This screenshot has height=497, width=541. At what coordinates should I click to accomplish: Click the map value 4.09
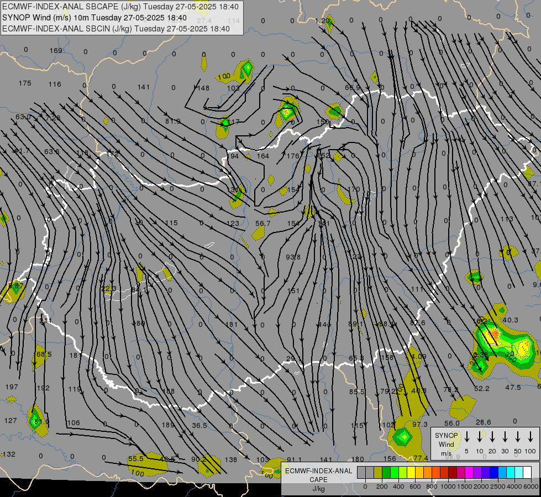click(419, 356)
